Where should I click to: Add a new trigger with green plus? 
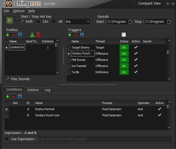coord(70,35)
